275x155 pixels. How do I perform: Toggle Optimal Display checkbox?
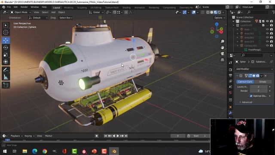251,96
